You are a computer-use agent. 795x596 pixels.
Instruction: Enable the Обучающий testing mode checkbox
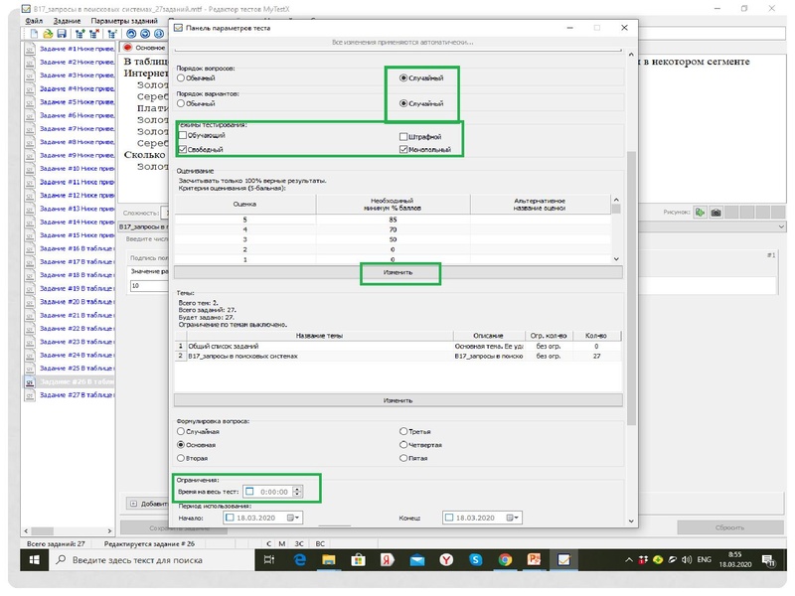[x=181, y=135]
